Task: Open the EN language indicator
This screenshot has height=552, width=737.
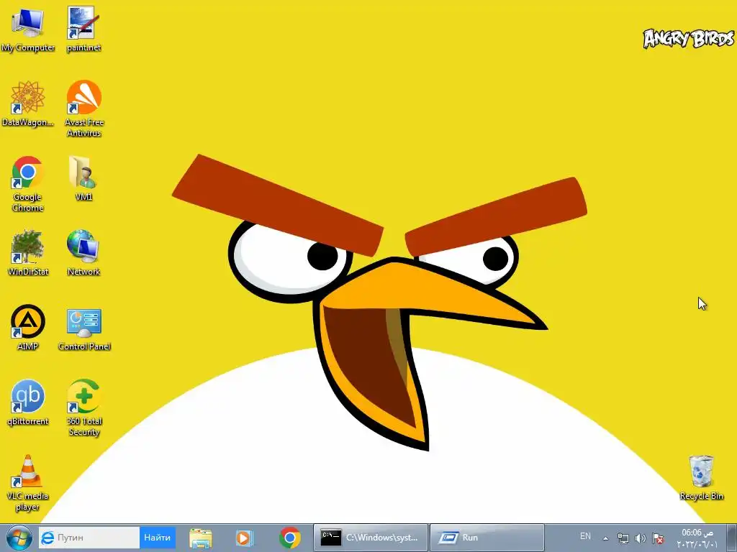Action: tap(585, 536)
